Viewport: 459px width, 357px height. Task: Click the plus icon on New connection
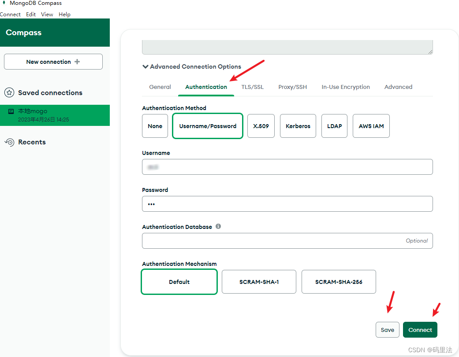point(77,62)
